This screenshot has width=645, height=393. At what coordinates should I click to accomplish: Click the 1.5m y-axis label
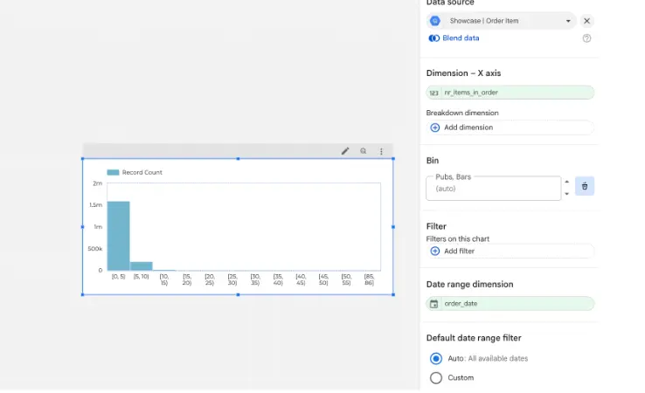(95, 204)
